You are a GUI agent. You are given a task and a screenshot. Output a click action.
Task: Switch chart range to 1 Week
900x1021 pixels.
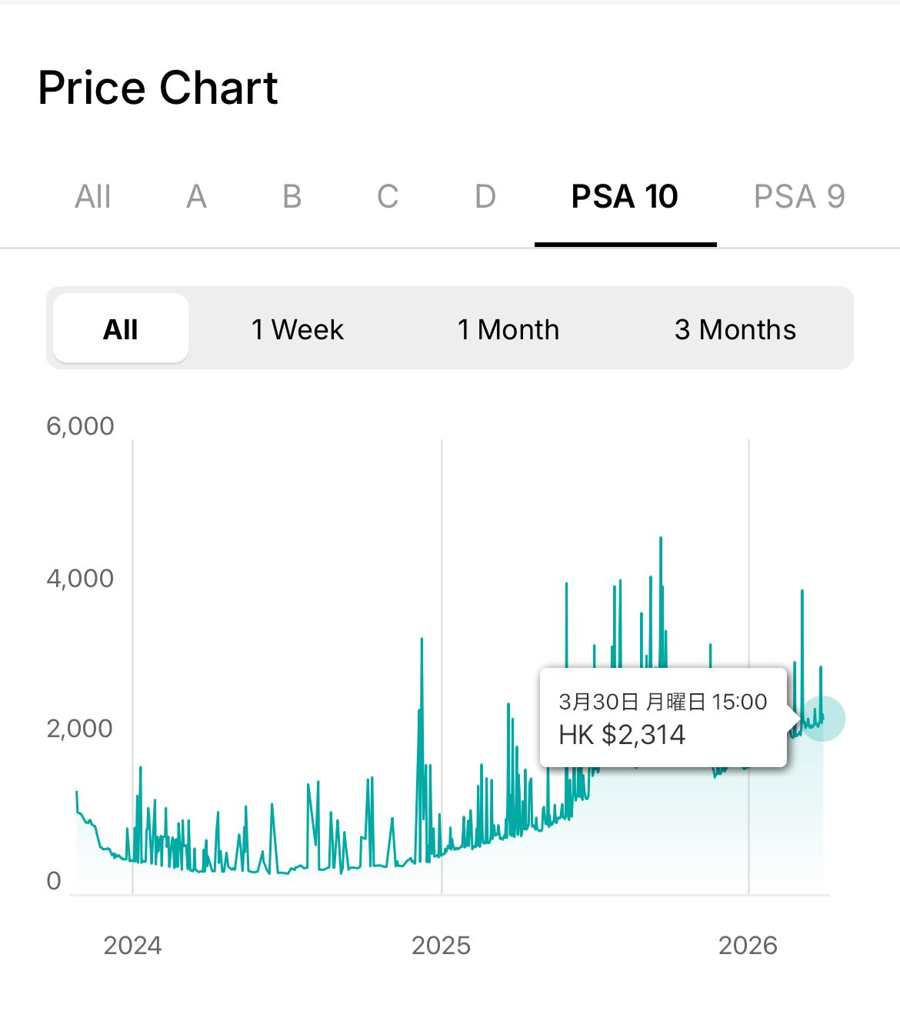297,329
